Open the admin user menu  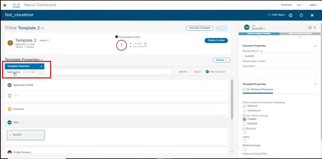(x=314, y=5)
